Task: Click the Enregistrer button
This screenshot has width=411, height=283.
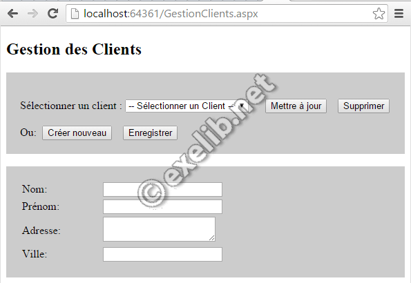Action: point(150,133)
